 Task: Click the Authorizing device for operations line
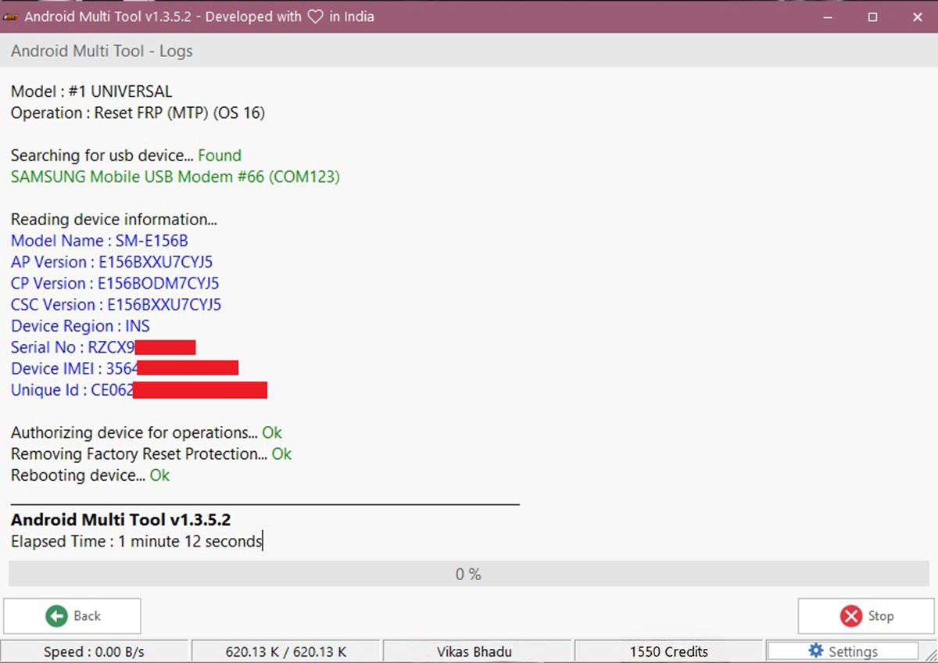tap(146, 432)
